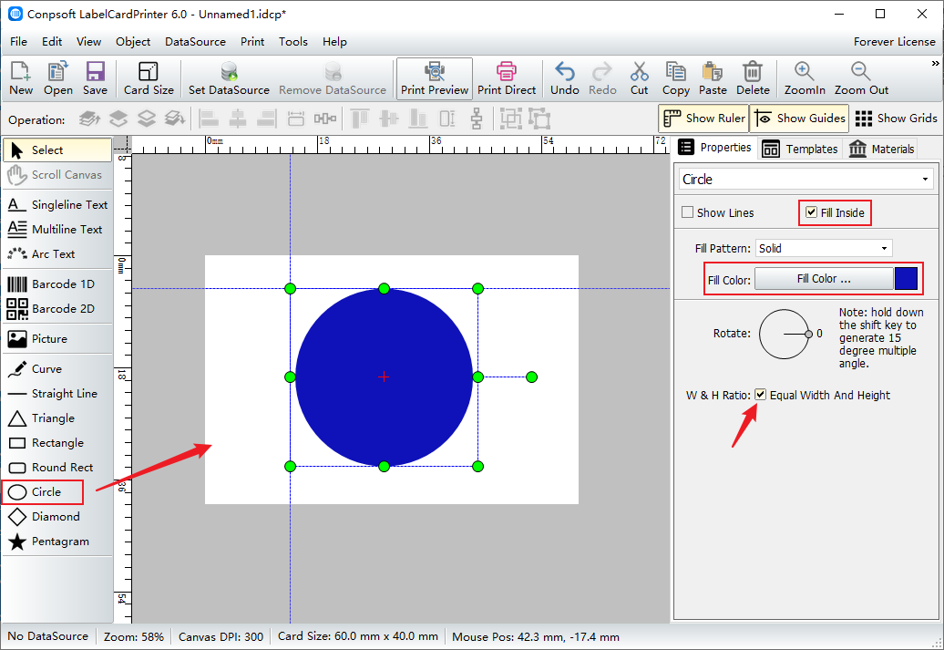Paste from clipboard
Screen dimensions: 944x650
[x=713, y=78]
